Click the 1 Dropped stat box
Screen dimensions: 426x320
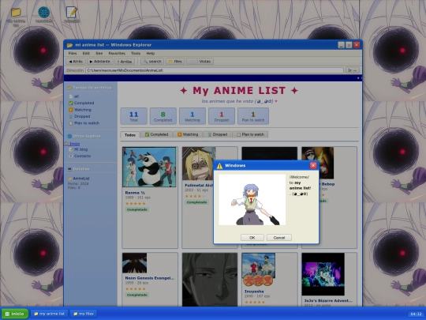[222, 116]
